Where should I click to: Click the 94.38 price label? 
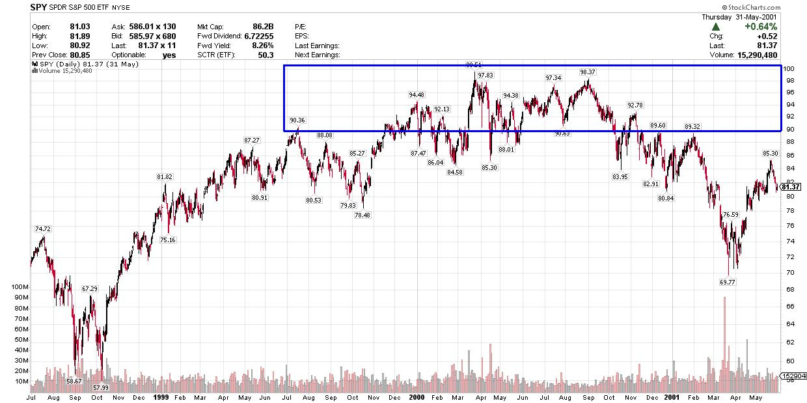511,95
